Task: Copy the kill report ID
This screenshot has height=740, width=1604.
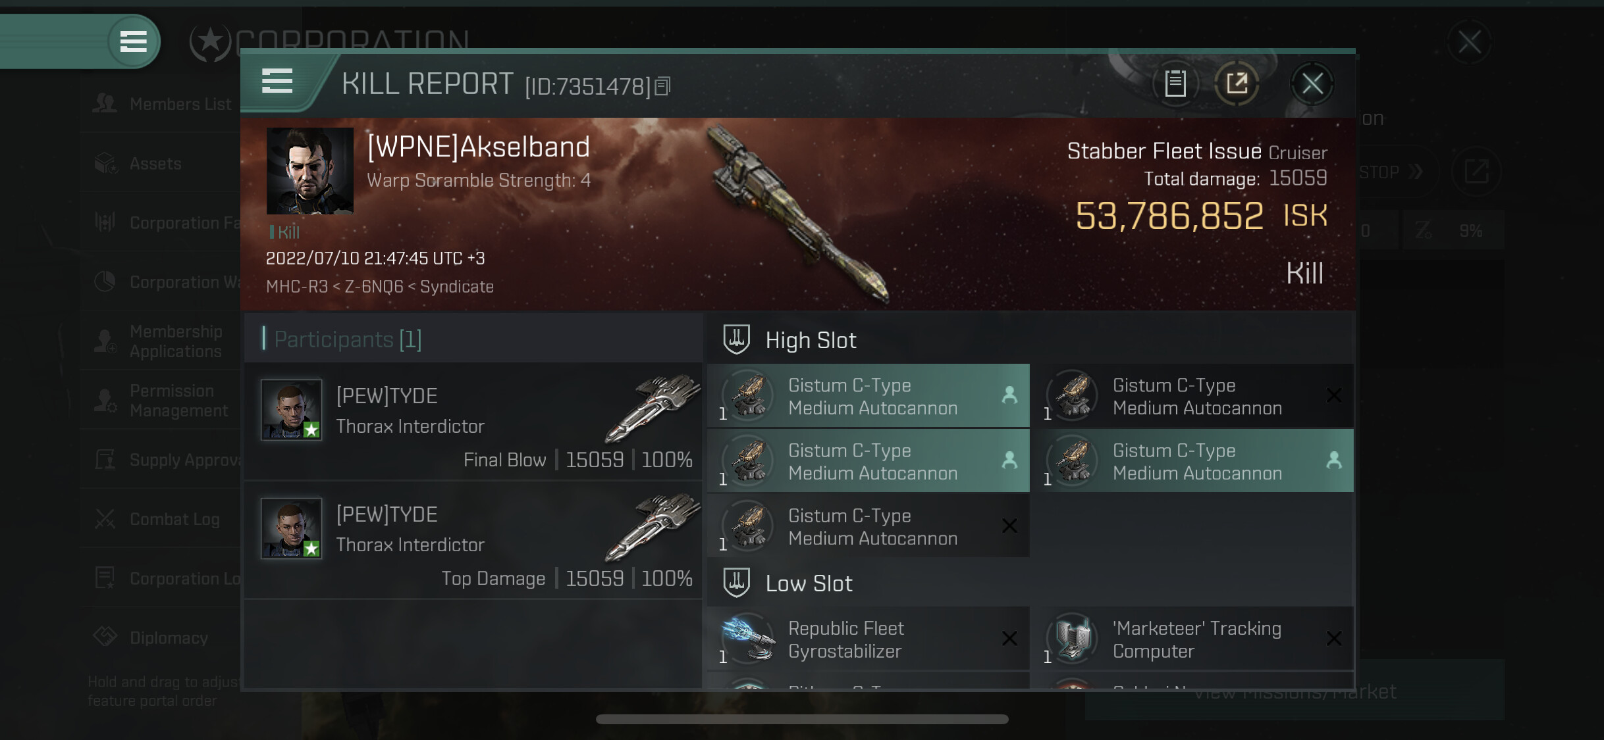Action: (662, 86)
